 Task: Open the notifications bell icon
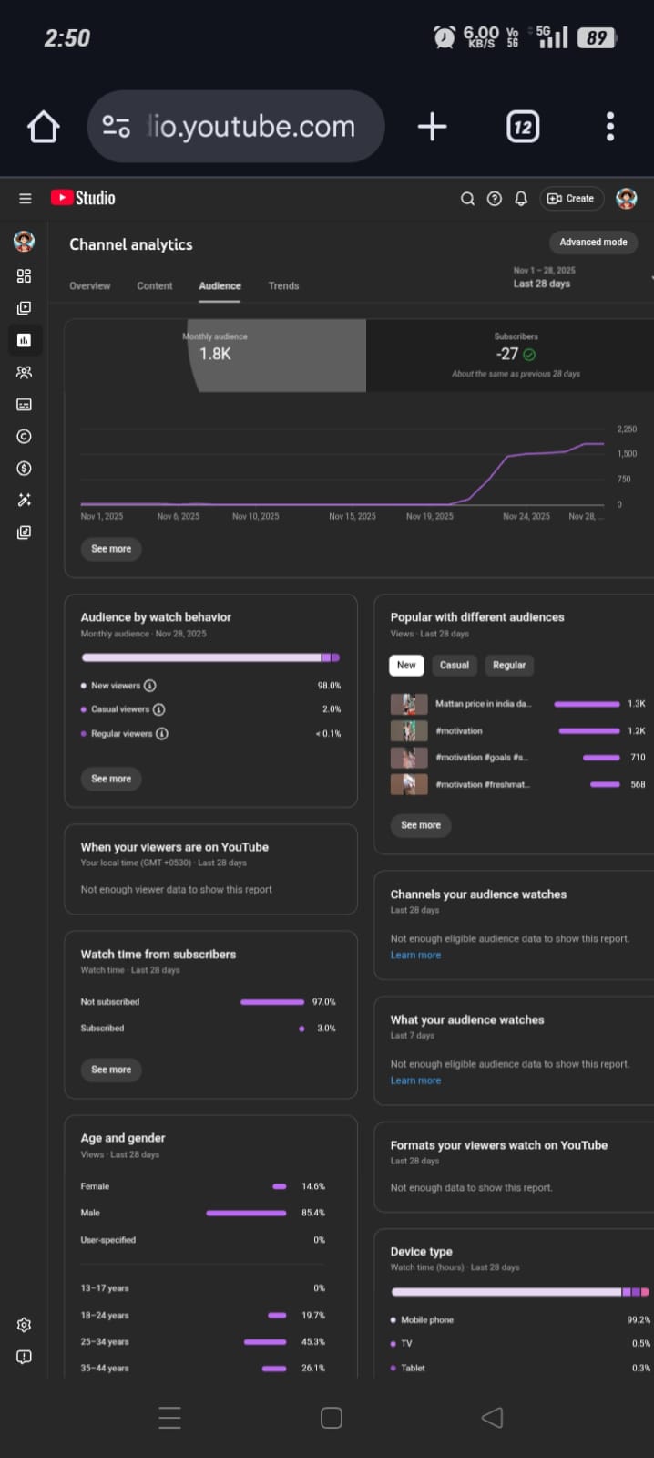click(x=521, y=199)
